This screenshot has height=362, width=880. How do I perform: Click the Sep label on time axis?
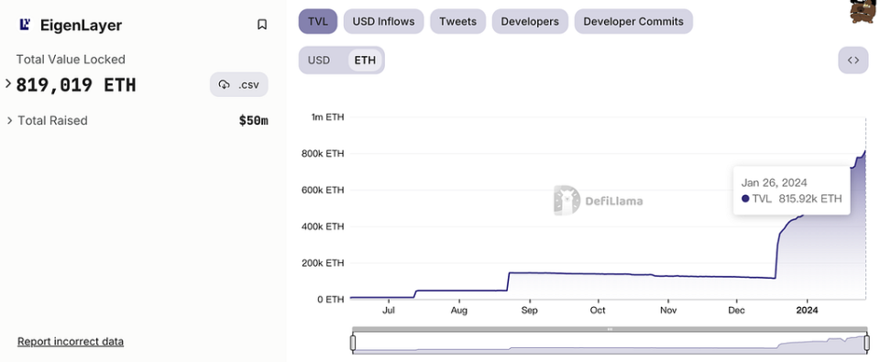[x=529, y=310]
